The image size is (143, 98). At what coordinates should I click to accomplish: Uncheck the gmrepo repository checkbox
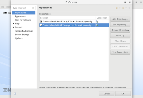[x=41, y=25]
